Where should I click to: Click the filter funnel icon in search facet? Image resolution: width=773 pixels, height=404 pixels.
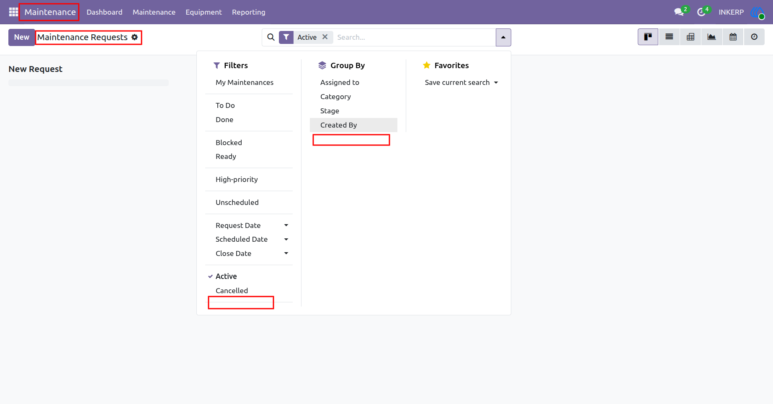pos(286,37)
